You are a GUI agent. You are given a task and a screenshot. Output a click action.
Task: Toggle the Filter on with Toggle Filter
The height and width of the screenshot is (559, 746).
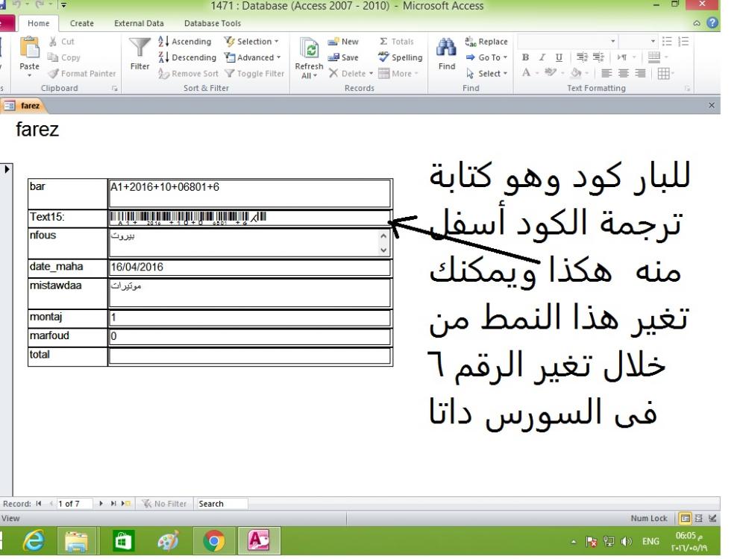tap(254, 74)
